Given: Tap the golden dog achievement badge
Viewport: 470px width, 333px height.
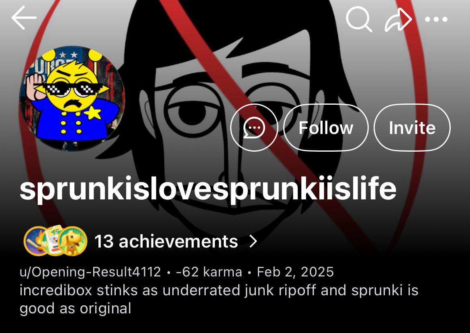Looking at the screenshot, I should click(x=73, y=241).
